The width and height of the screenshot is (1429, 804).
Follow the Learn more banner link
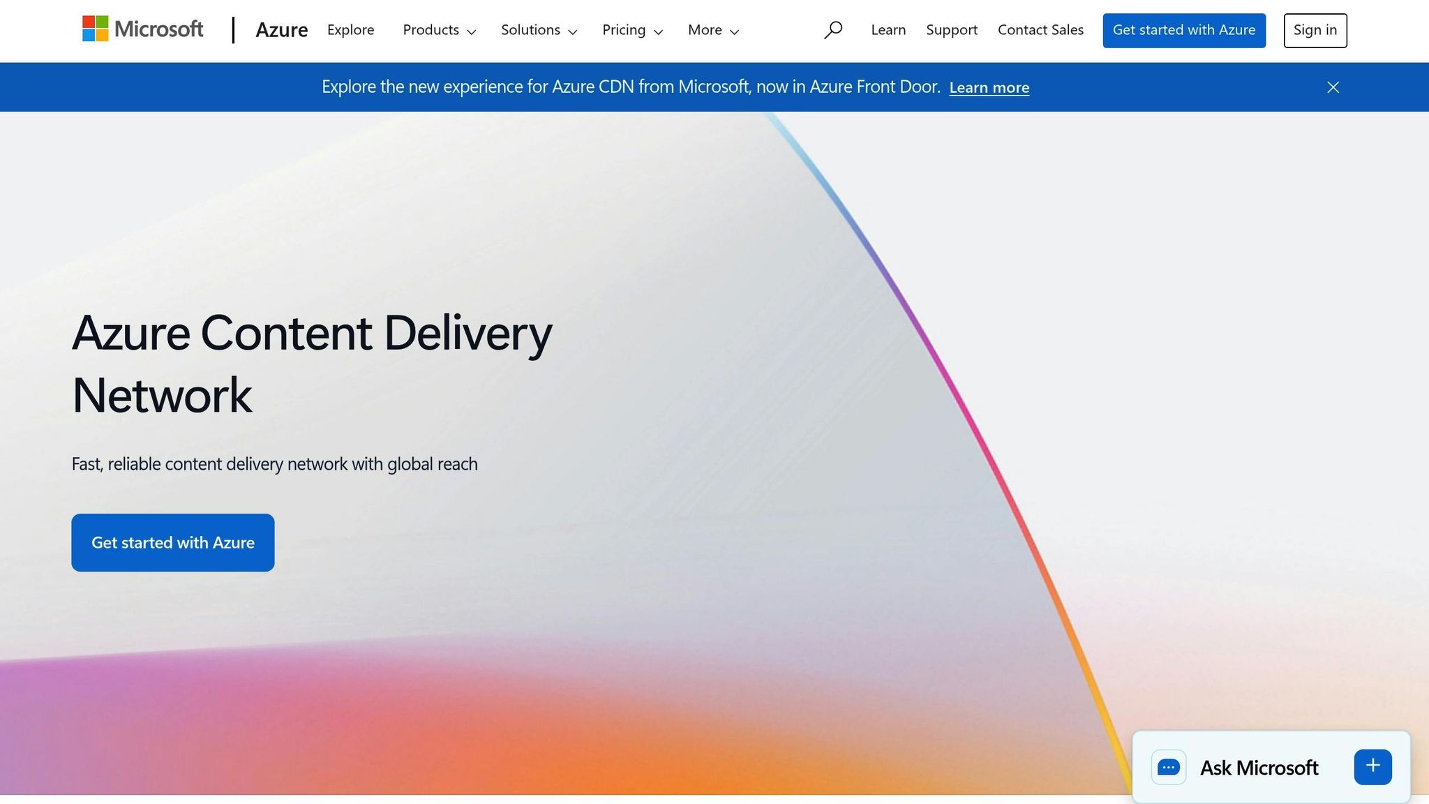coord(989,88)
